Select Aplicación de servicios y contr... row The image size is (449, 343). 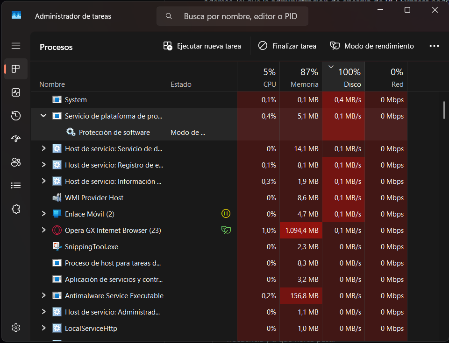[x=219, y=279]
